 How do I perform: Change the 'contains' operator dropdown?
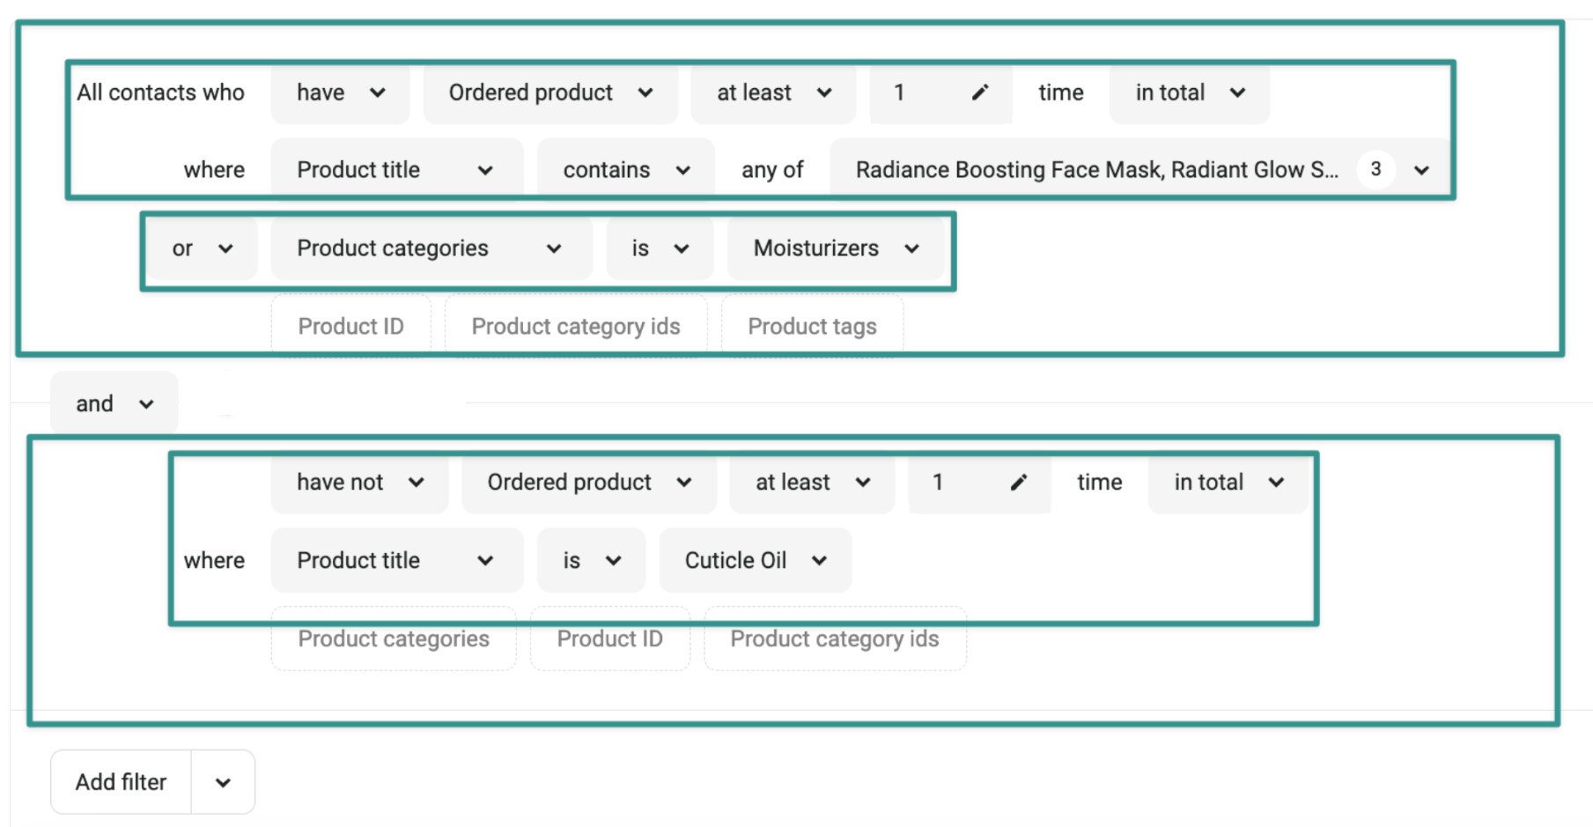click(625, 169)
